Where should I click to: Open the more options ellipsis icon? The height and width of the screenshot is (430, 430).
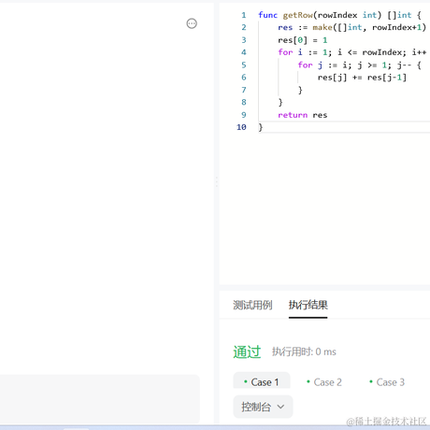pyautogui.click(x=192, y=23)
